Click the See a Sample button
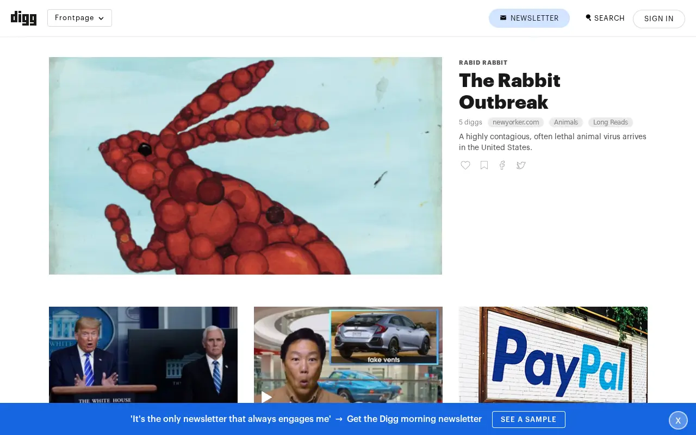 (529, 419)
